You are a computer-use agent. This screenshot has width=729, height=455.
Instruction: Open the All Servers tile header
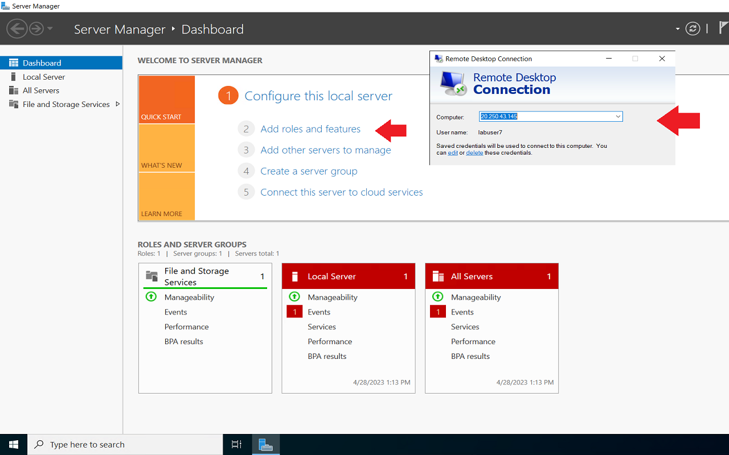(x=492, y=276)
